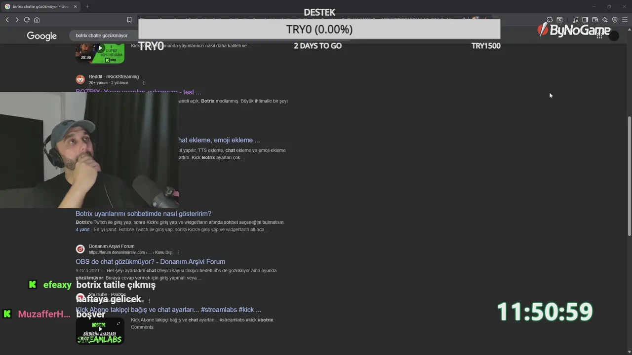Go forward in browser history
Viewport: 632px width, 355px height.
[17, 20]
